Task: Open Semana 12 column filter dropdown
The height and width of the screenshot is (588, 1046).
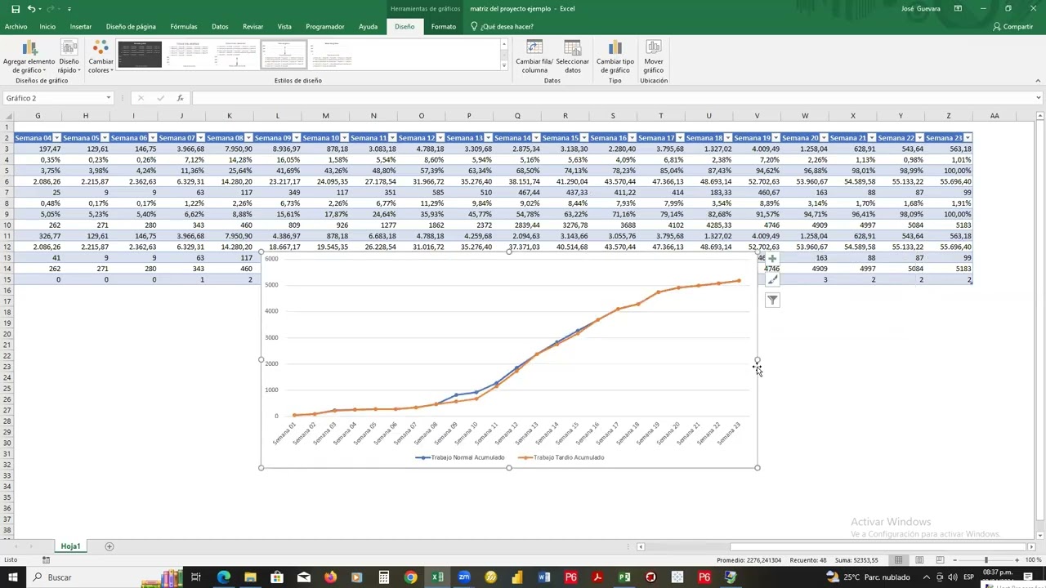Action: pyautogui.click(x=440, y=138)
